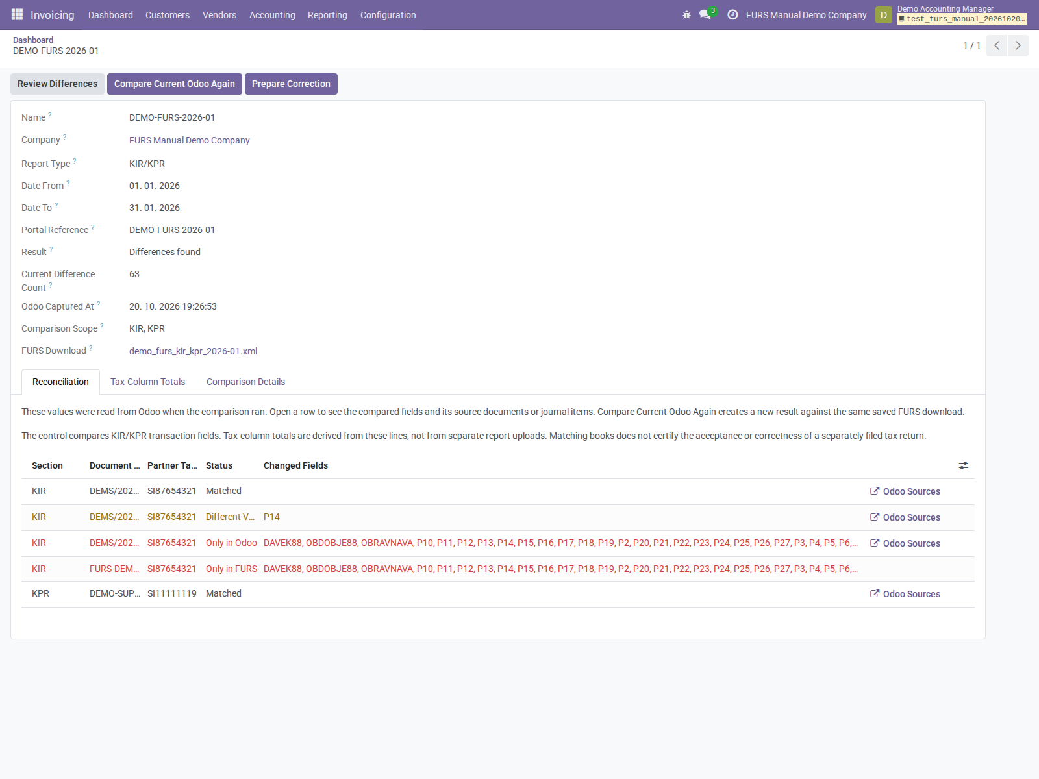Sort by the Partner Tax column header

tap(172, 465)
